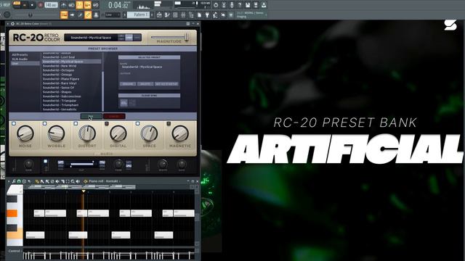Click the arrow left of Pattern 1

point(125,14)
